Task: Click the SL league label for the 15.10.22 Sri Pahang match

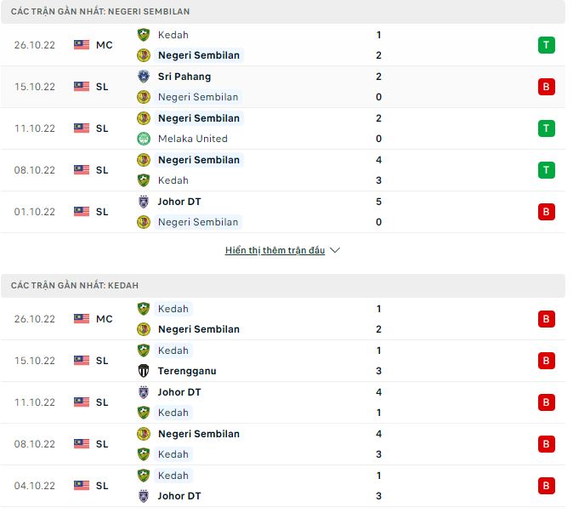Action: pyautogui.click(x=102, y=87)
